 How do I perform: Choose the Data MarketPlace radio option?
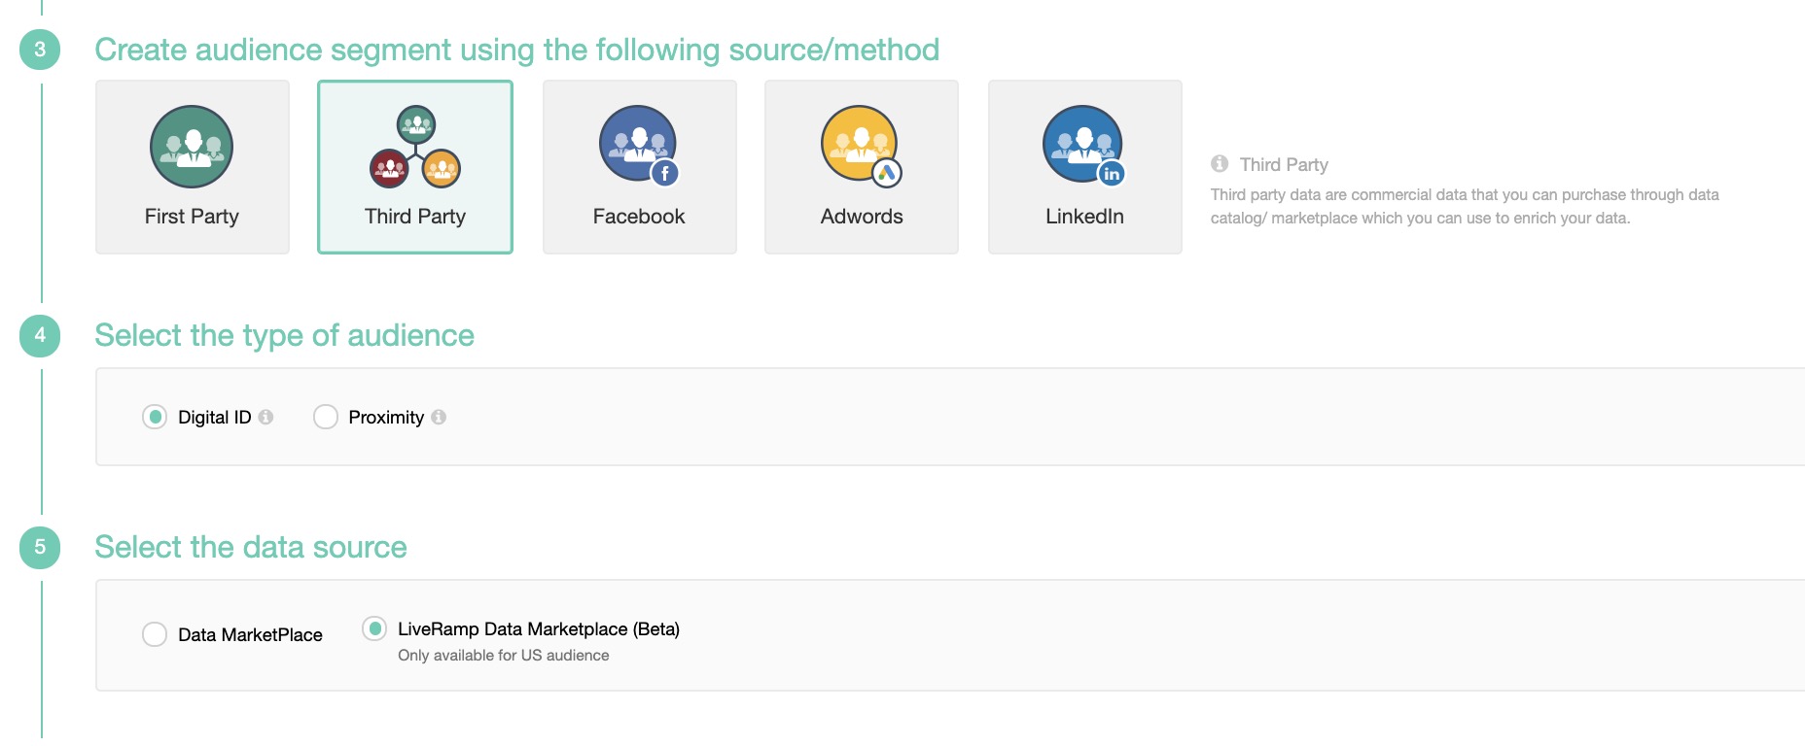(155, 634)
